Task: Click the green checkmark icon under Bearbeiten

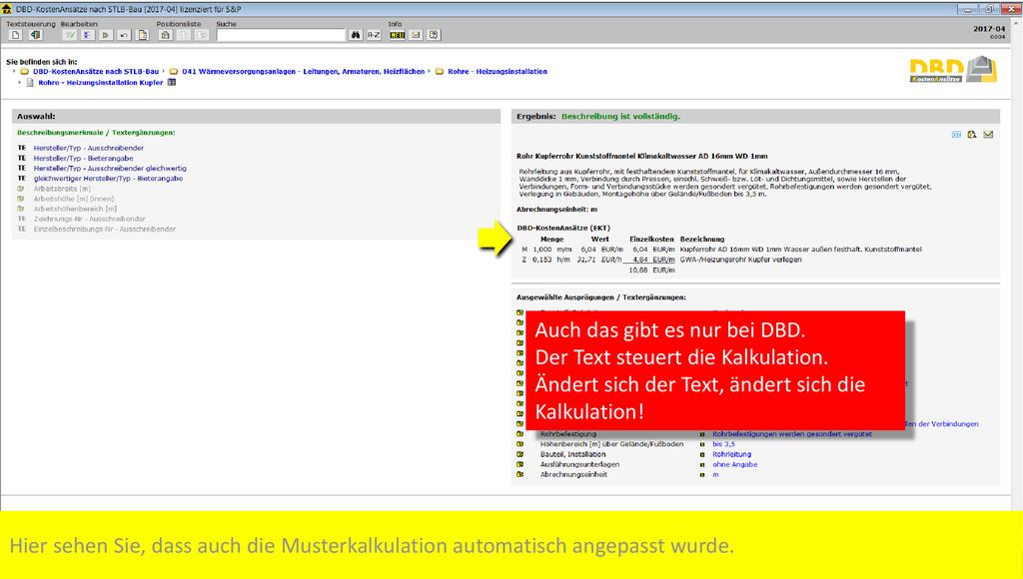Action: (x=70, y=35)
